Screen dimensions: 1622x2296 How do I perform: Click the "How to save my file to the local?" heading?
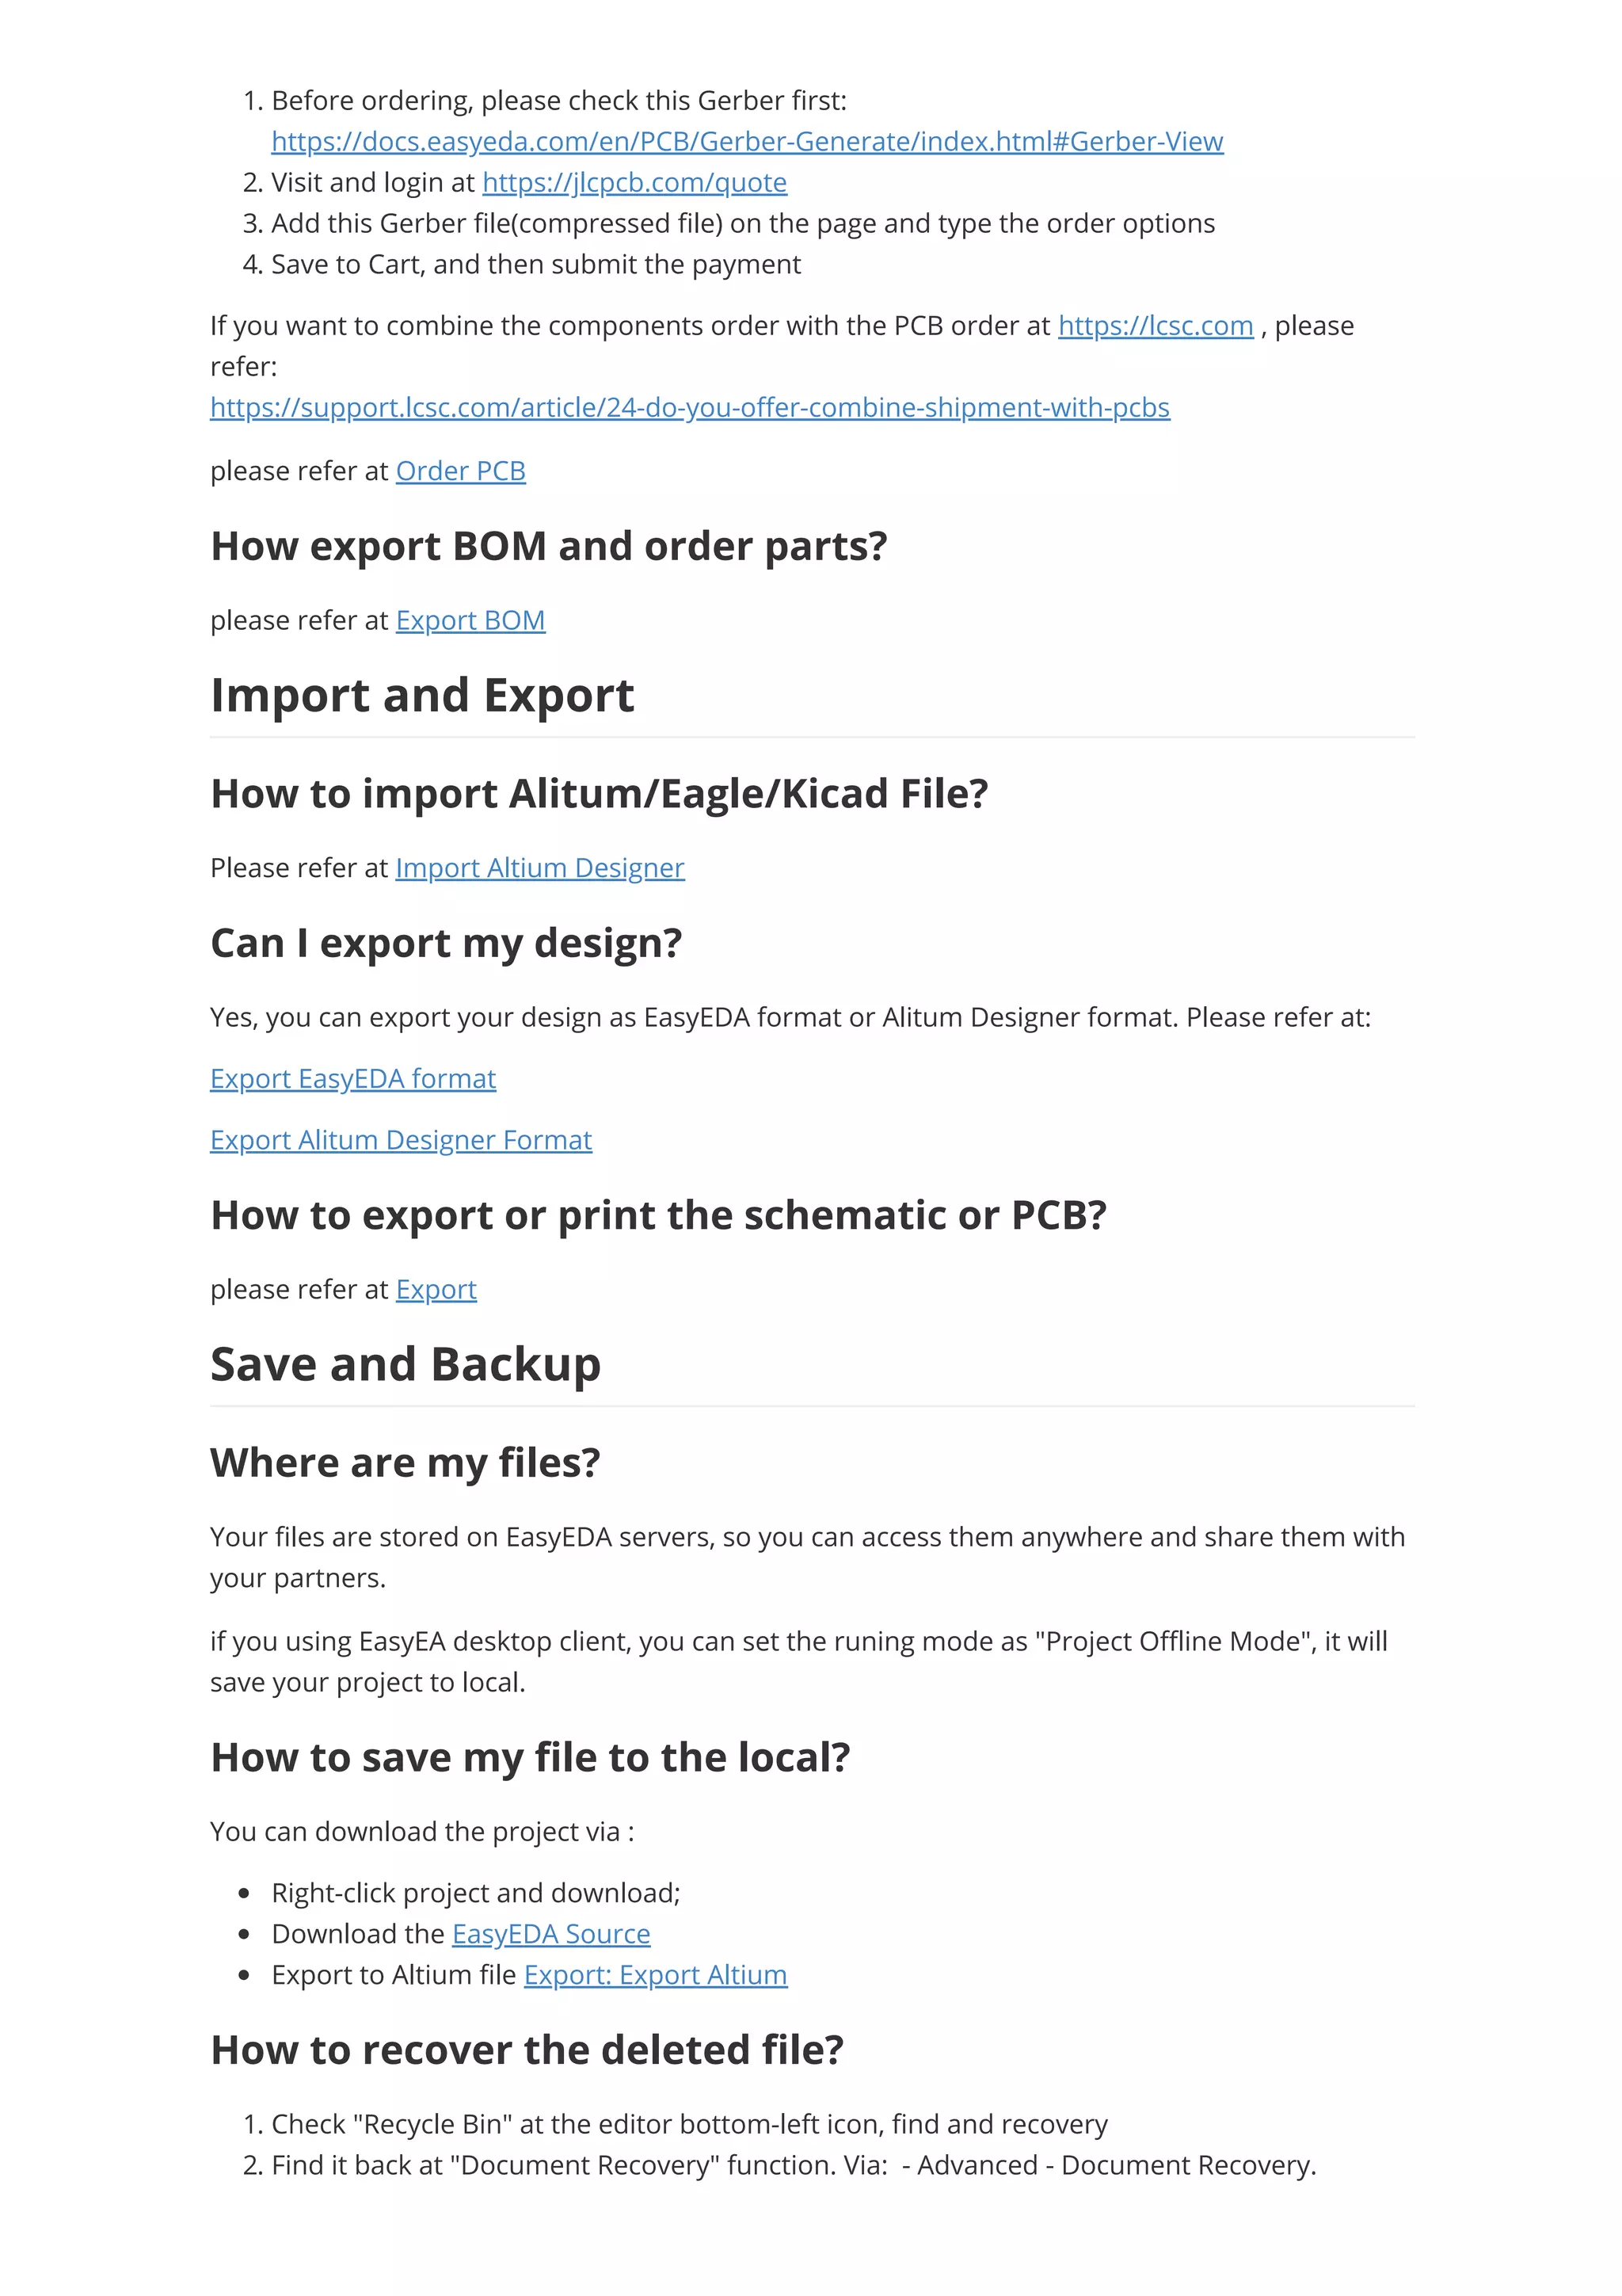pos(530,1758)
